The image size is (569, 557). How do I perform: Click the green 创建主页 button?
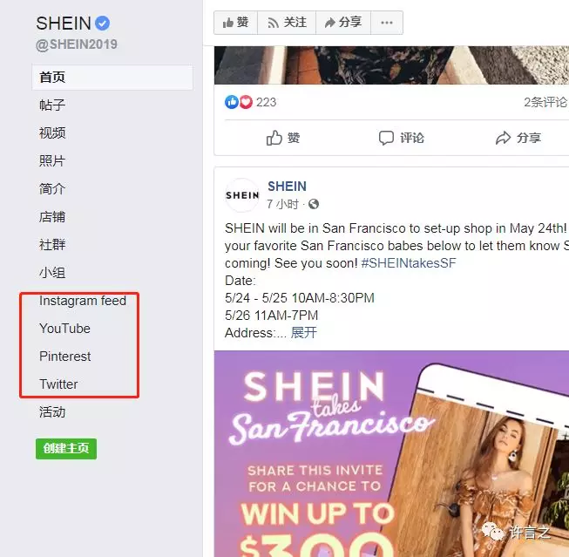[66, 449]
